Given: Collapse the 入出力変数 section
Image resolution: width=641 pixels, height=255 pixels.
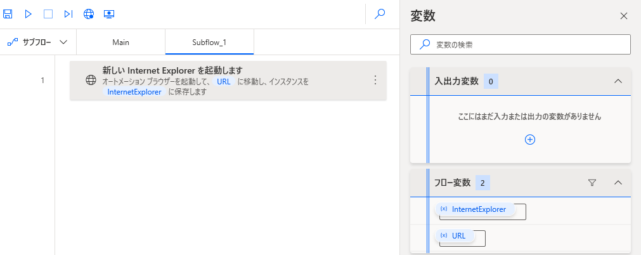Looking at the screenshot, I should coord(618,81).
